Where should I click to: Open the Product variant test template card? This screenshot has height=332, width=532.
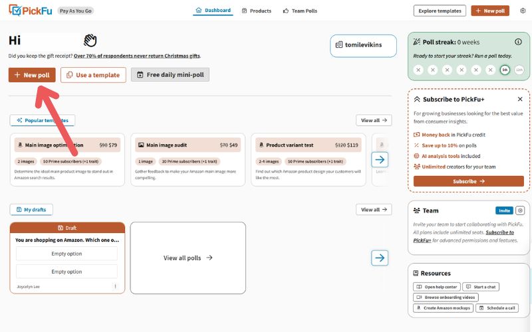[309, 159]
